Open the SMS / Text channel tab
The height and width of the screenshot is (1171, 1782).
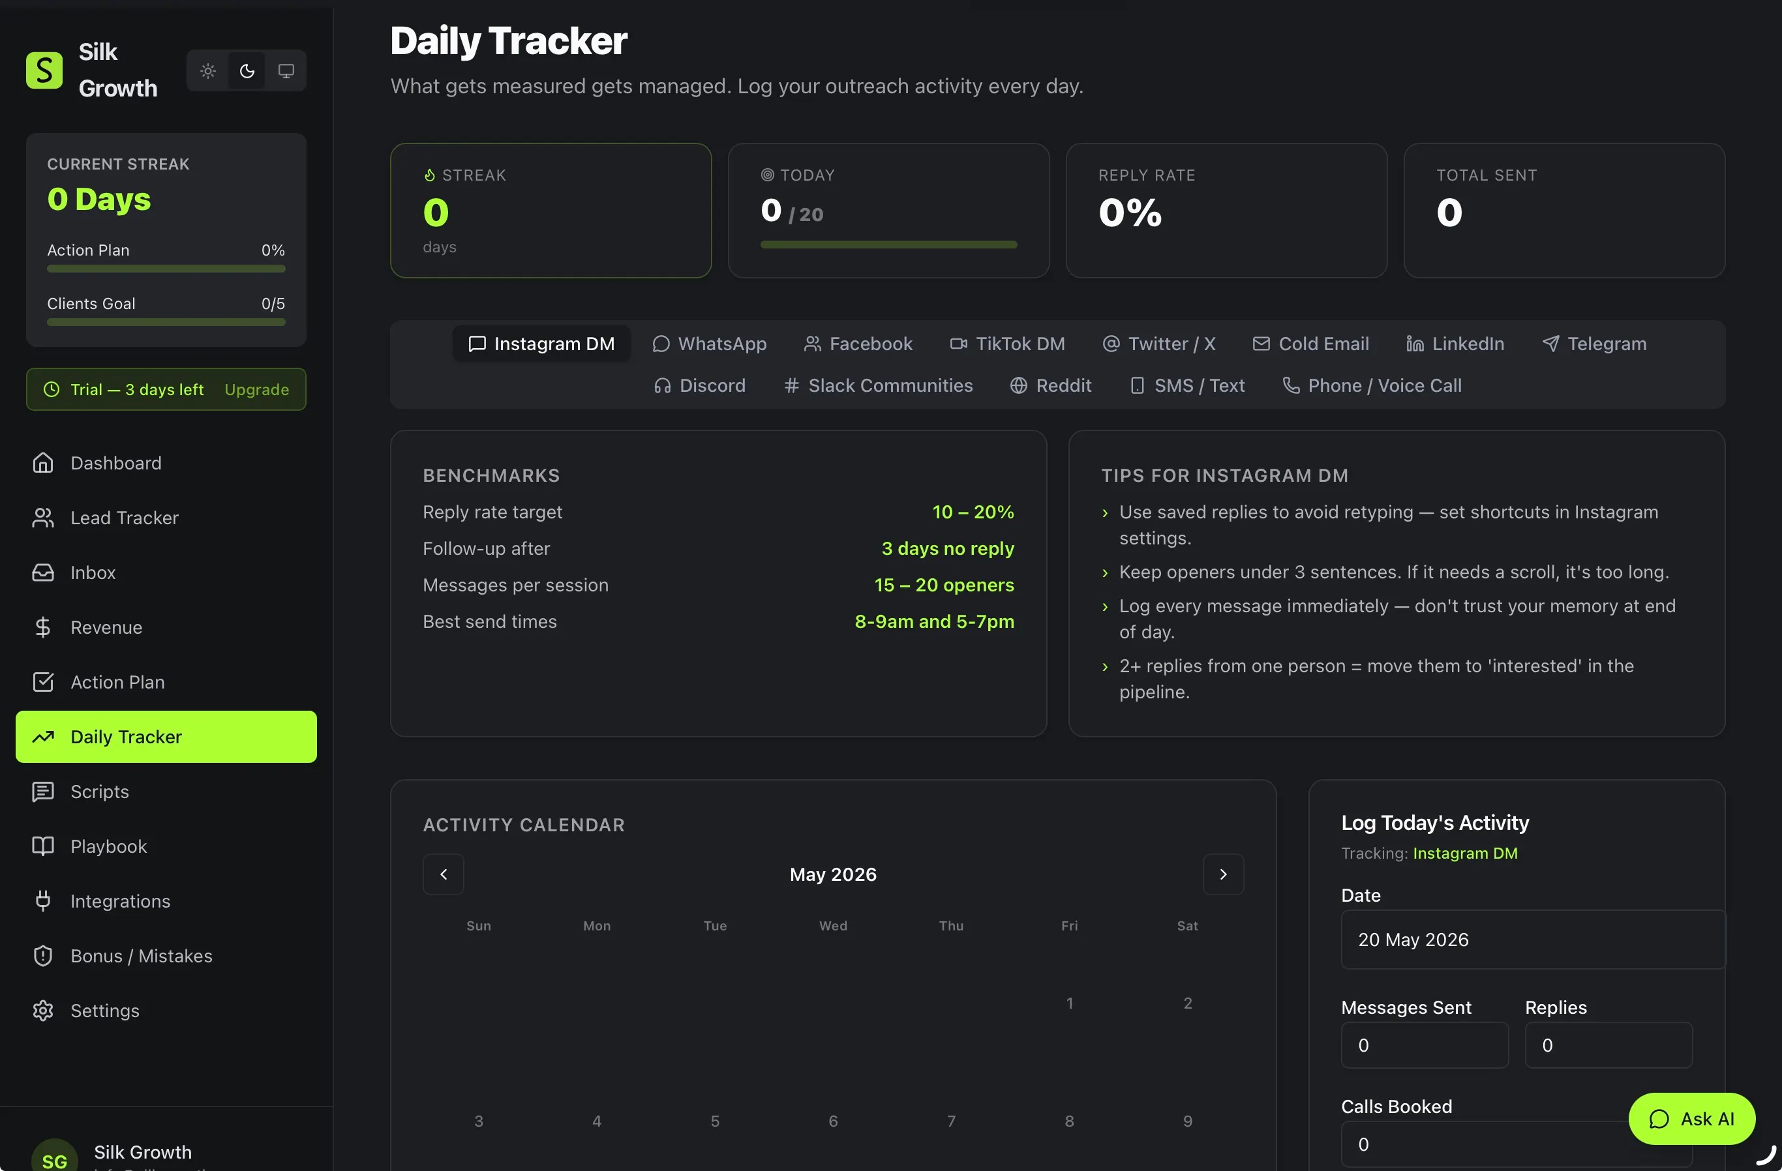point(1186,385)
